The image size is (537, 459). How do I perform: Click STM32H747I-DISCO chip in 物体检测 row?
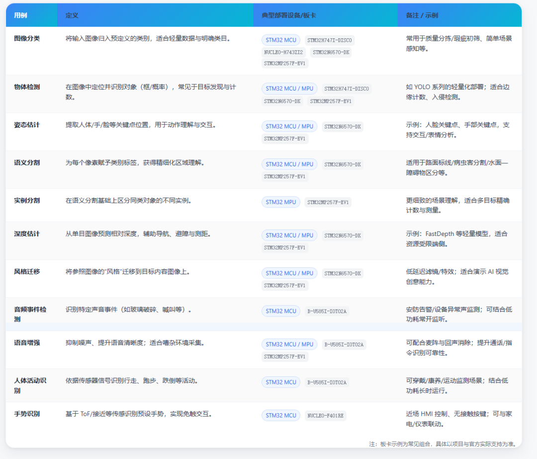[347, 89]
